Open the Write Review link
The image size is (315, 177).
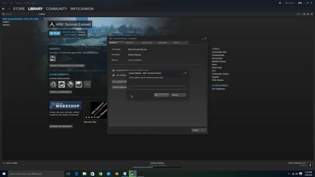(x=218, y=80)
